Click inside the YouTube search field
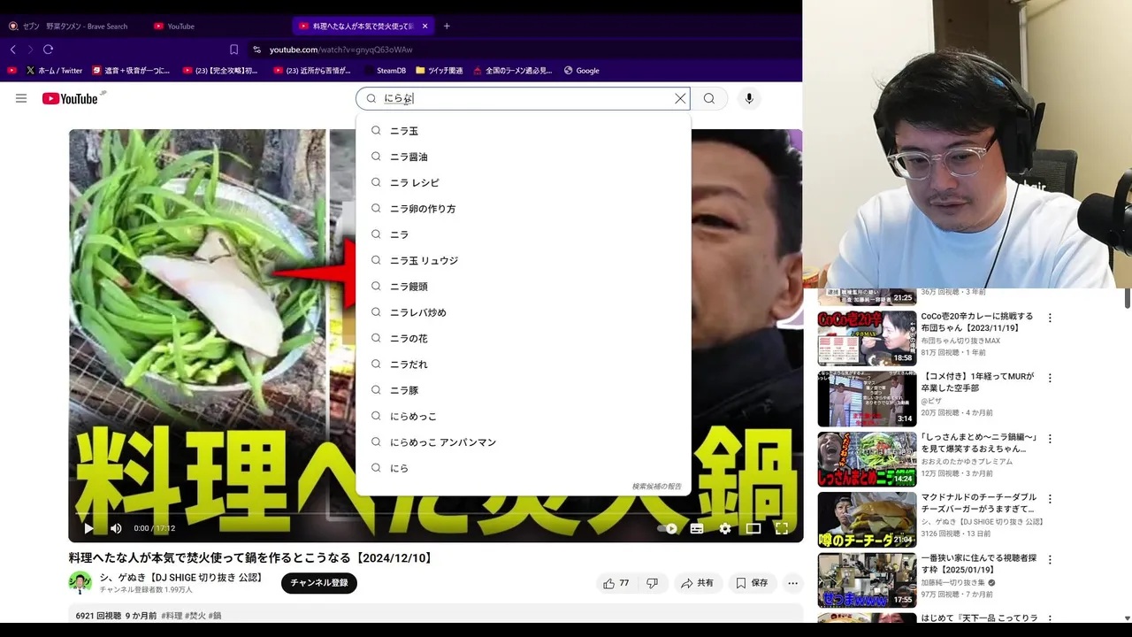1132x637 pixels. pyautogui.click(x=522, y=98)
